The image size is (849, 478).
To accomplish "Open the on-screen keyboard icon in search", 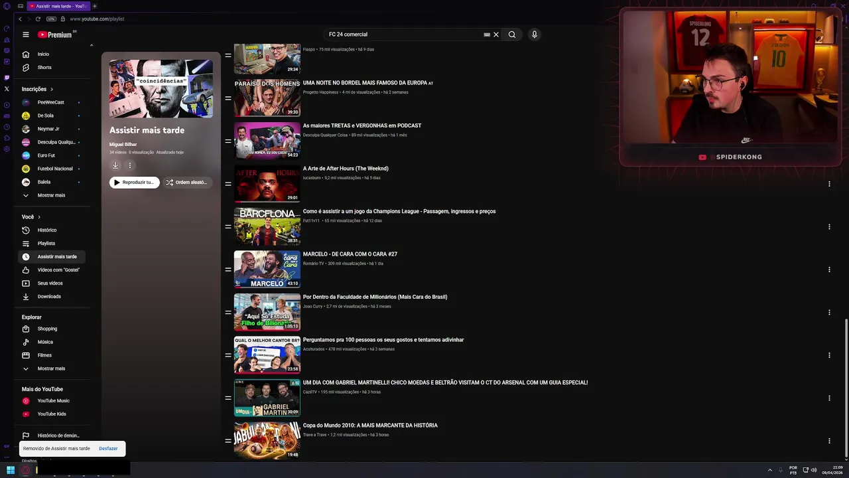I will point(487,35).
